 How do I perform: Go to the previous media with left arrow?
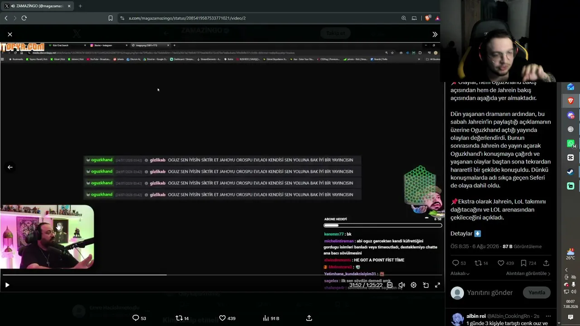[x=10, y=167]
